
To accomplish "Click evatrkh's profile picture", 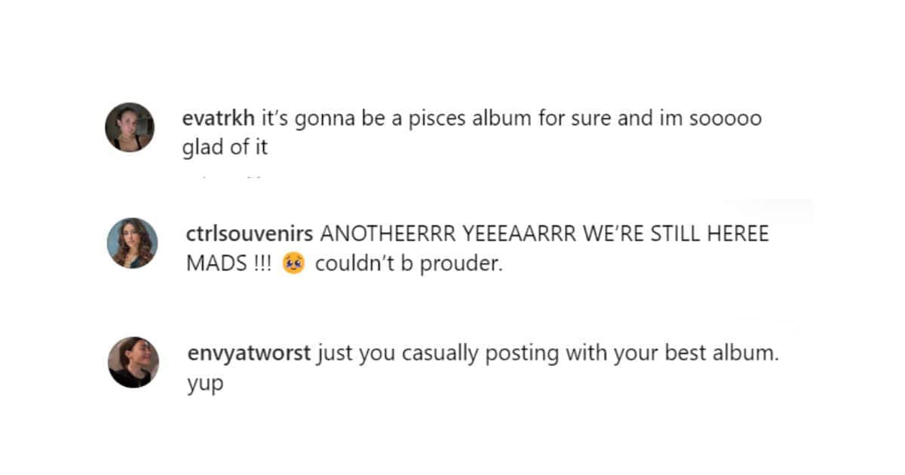I will (130, 127).
